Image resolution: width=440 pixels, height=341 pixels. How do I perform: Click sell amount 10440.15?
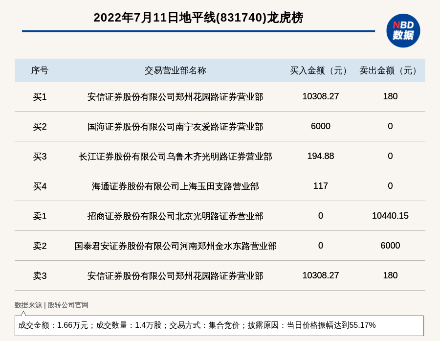click(390, 215)
